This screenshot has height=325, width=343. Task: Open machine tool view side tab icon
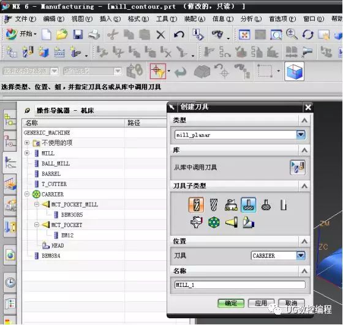click(10, 162)
